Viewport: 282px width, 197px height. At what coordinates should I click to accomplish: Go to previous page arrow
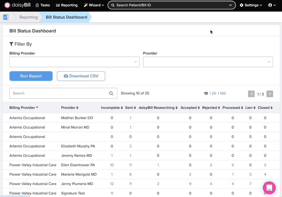click(251, 94)
